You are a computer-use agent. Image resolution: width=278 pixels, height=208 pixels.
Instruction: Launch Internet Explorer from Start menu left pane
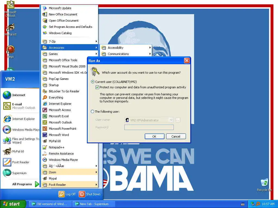pyautogui.click(x=20, y=119)
